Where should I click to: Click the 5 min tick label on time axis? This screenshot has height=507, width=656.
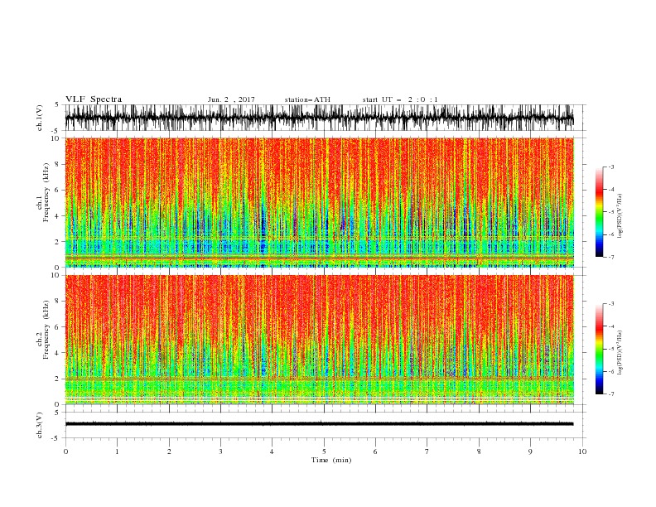(x=324, y=451)
